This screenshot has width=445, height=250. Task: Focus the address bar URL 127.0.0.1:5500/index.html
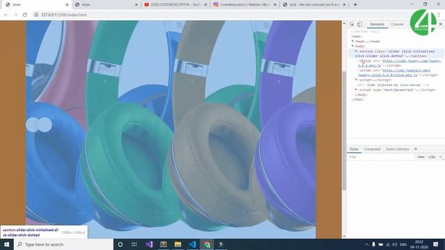[64, 15]
